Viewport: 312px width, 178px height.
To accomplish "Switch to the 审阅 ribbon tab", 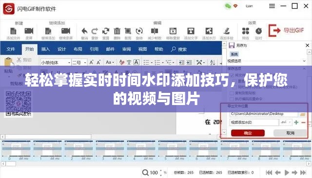I will pyautogui.click(x=126, y=49).
